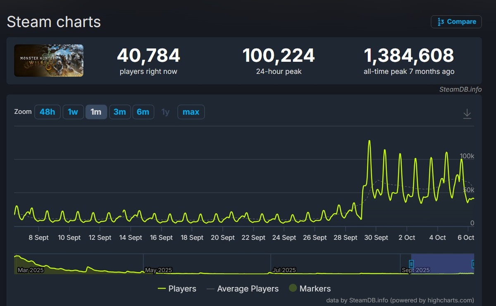Click the chart download icon
Viewport: 496px width, 306px height.
(467, 113)
